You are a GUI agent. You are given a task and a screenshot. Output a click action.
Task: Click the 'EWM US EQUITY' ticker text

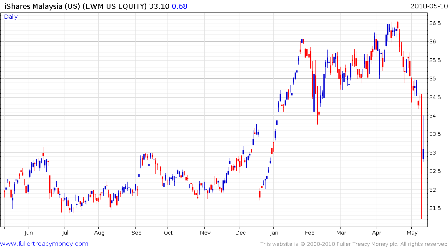(x=115, y=6)
